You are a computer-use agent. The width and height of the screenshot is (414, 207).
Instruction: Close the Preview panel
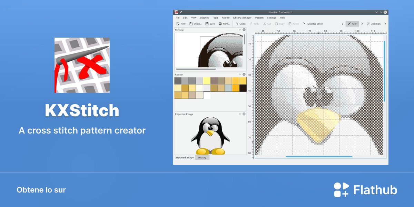click(x=244, y=30)
